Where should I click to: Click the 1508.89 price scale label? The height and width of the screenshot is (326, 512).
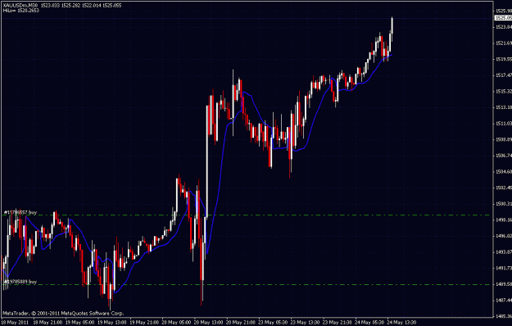[x=504, y=140]
